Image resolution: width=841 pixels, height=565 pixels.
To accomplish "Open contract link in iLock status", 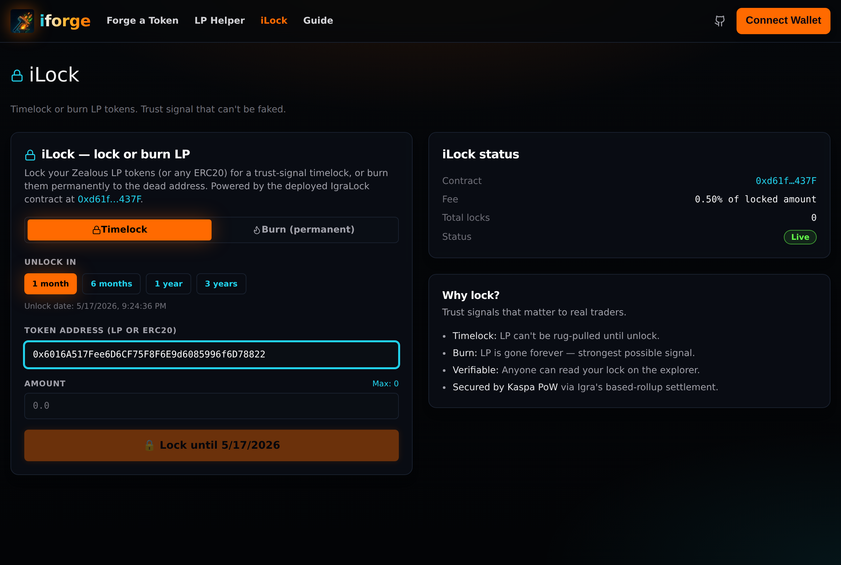I will [x=785, y=181].
